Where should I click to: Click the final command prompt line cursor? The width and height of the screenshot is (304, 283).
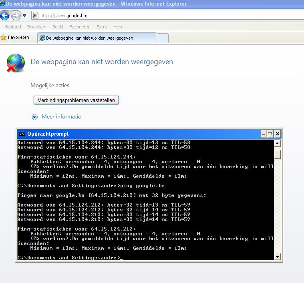122,259
